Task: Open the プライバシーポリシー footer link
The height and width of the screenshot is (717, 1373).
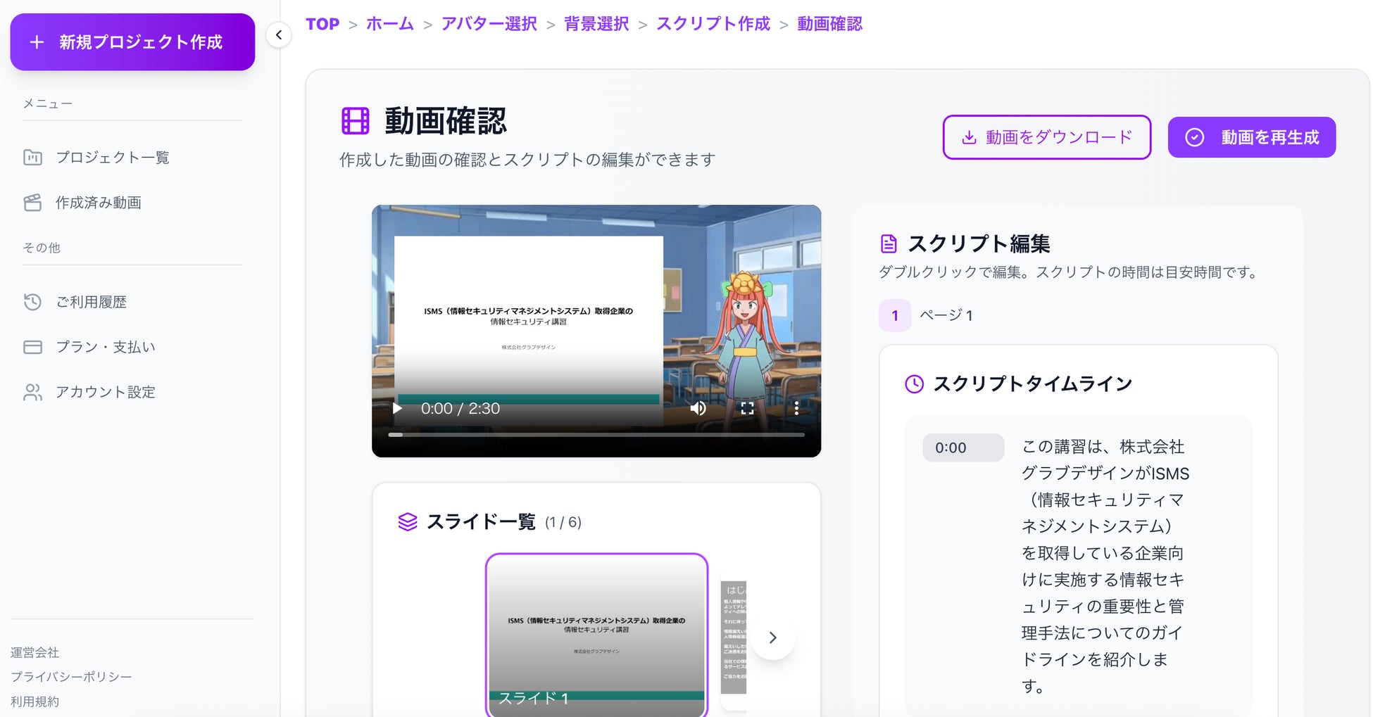Action: coord(71,677)
